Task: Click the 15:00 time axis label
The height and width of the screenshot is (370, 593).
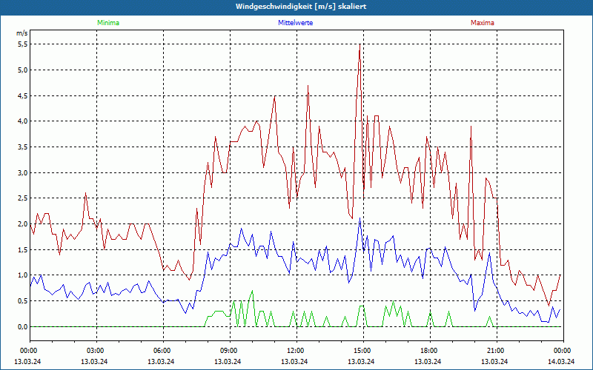Action: pyautogui.click(x=363, y=351)
